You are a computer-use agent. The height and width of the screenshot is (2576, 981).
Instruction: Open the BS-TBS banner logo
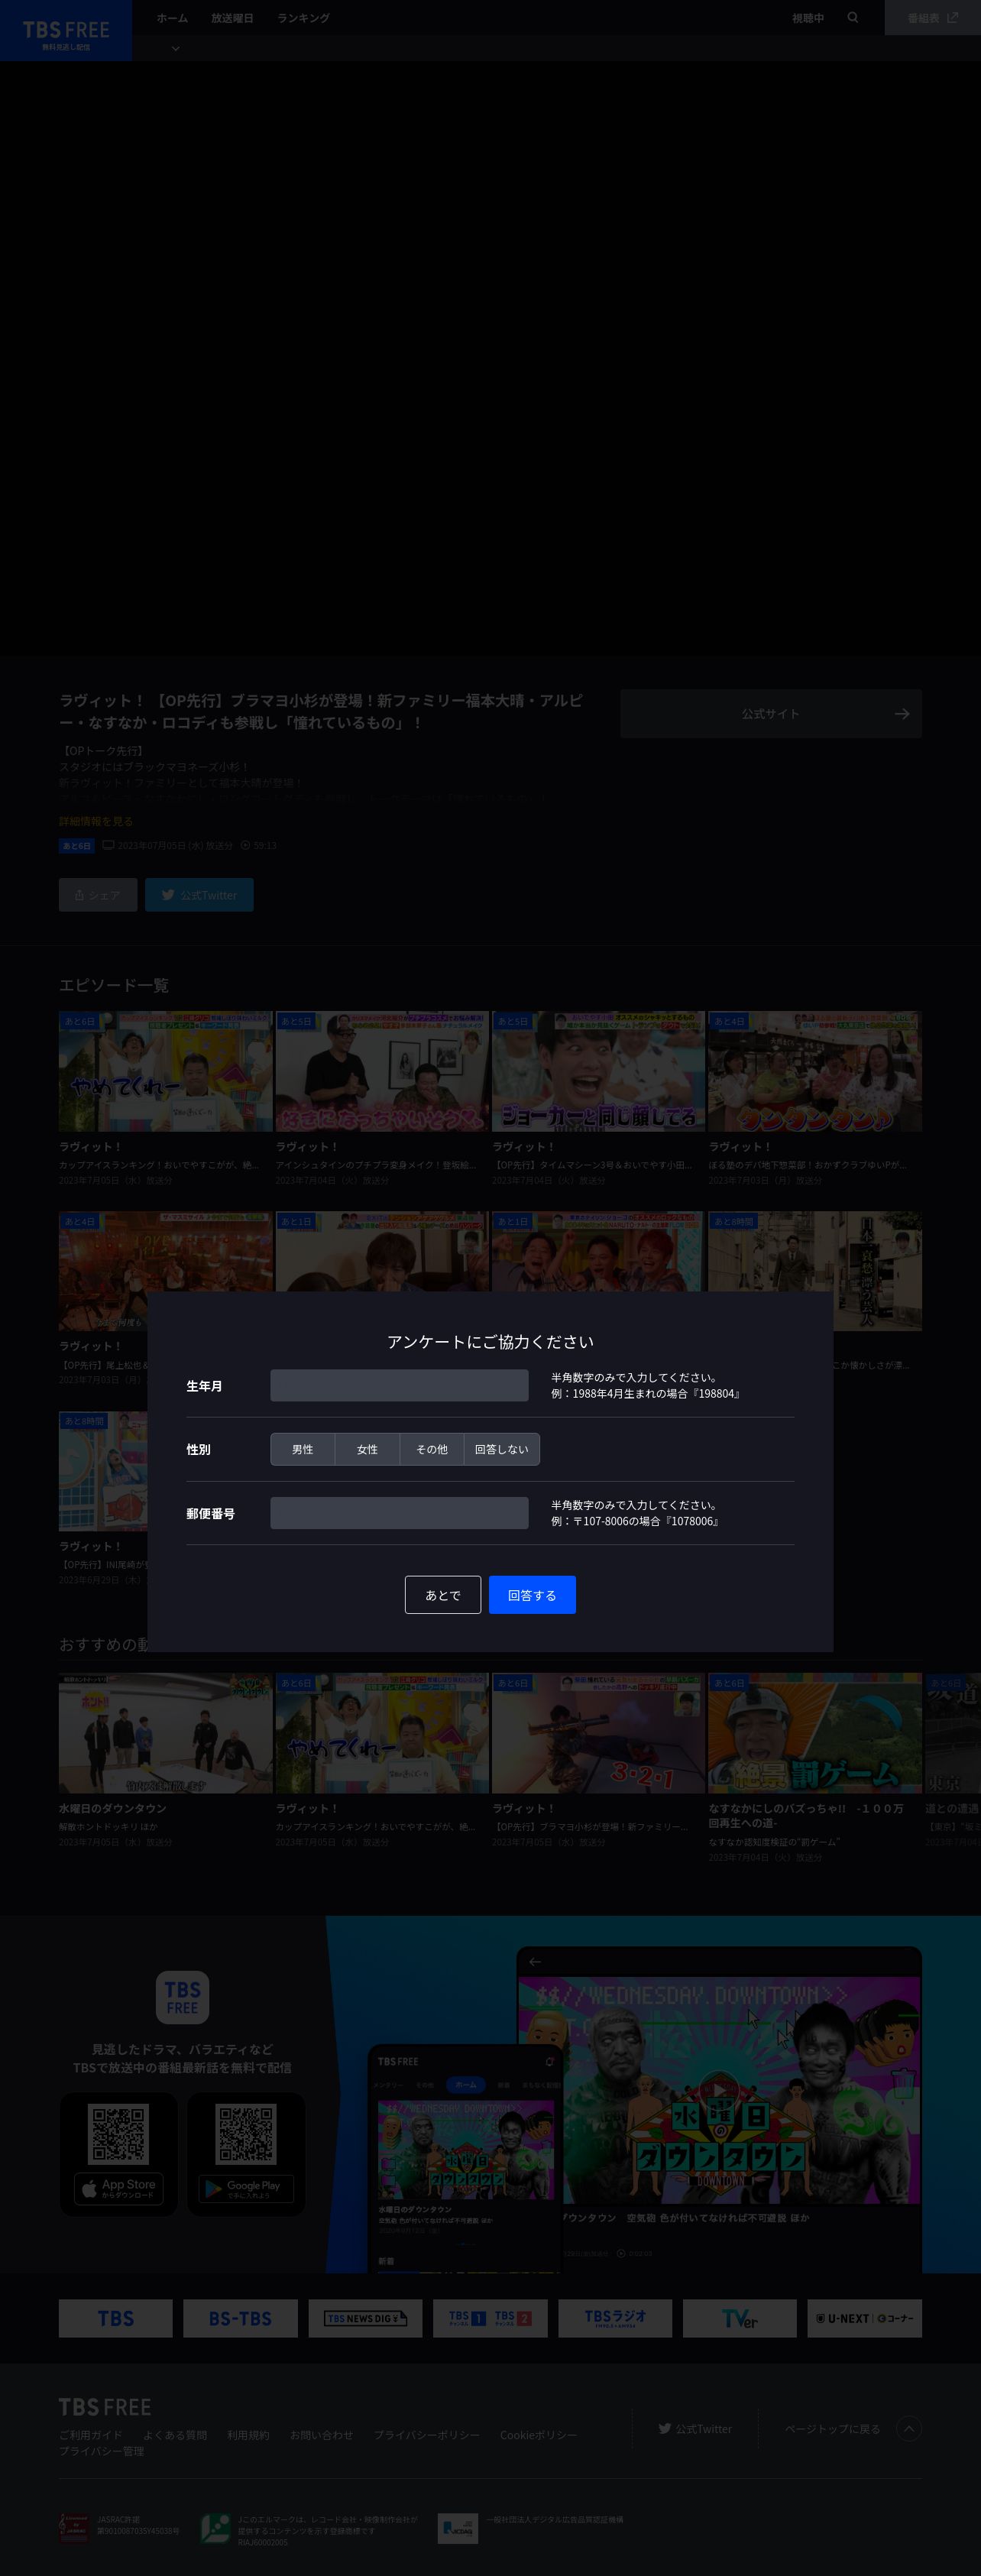pyautogui.click(x=240, y=2318)
